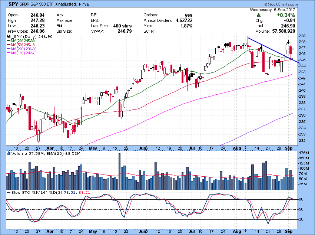Click the SCTR label
Screen dimensions: 315x235
point(149,31)
